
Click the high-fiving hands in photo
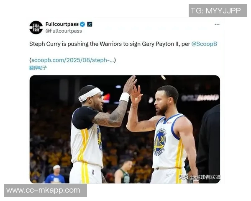(x=133, y=90)
